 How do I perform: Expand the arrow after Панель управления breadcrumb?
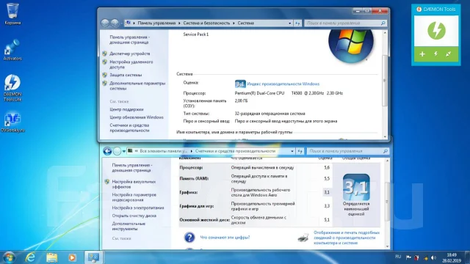pyautogui.click(x=179, y=23)
